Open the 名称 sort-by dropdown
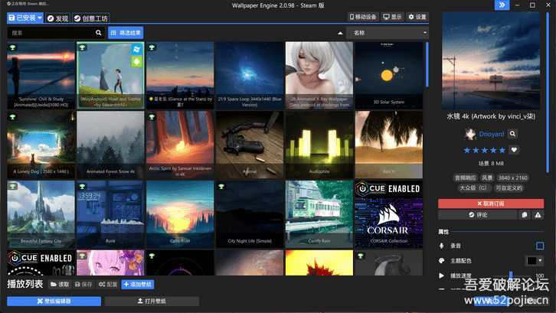 point(386,33)
